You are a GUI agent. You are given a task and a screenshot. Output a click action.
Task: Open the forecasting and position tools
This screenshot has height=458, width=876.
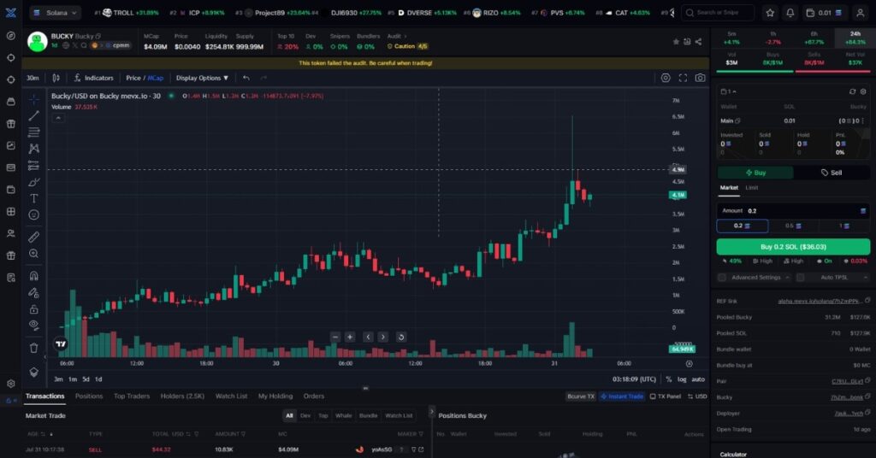pyautogui.click(x=34, y=165)
